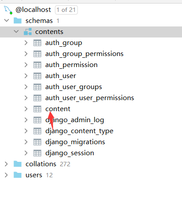Screen dimensions: 182x198
Task: Expand the auth_user table chevron
Action: tap(26, 76)
